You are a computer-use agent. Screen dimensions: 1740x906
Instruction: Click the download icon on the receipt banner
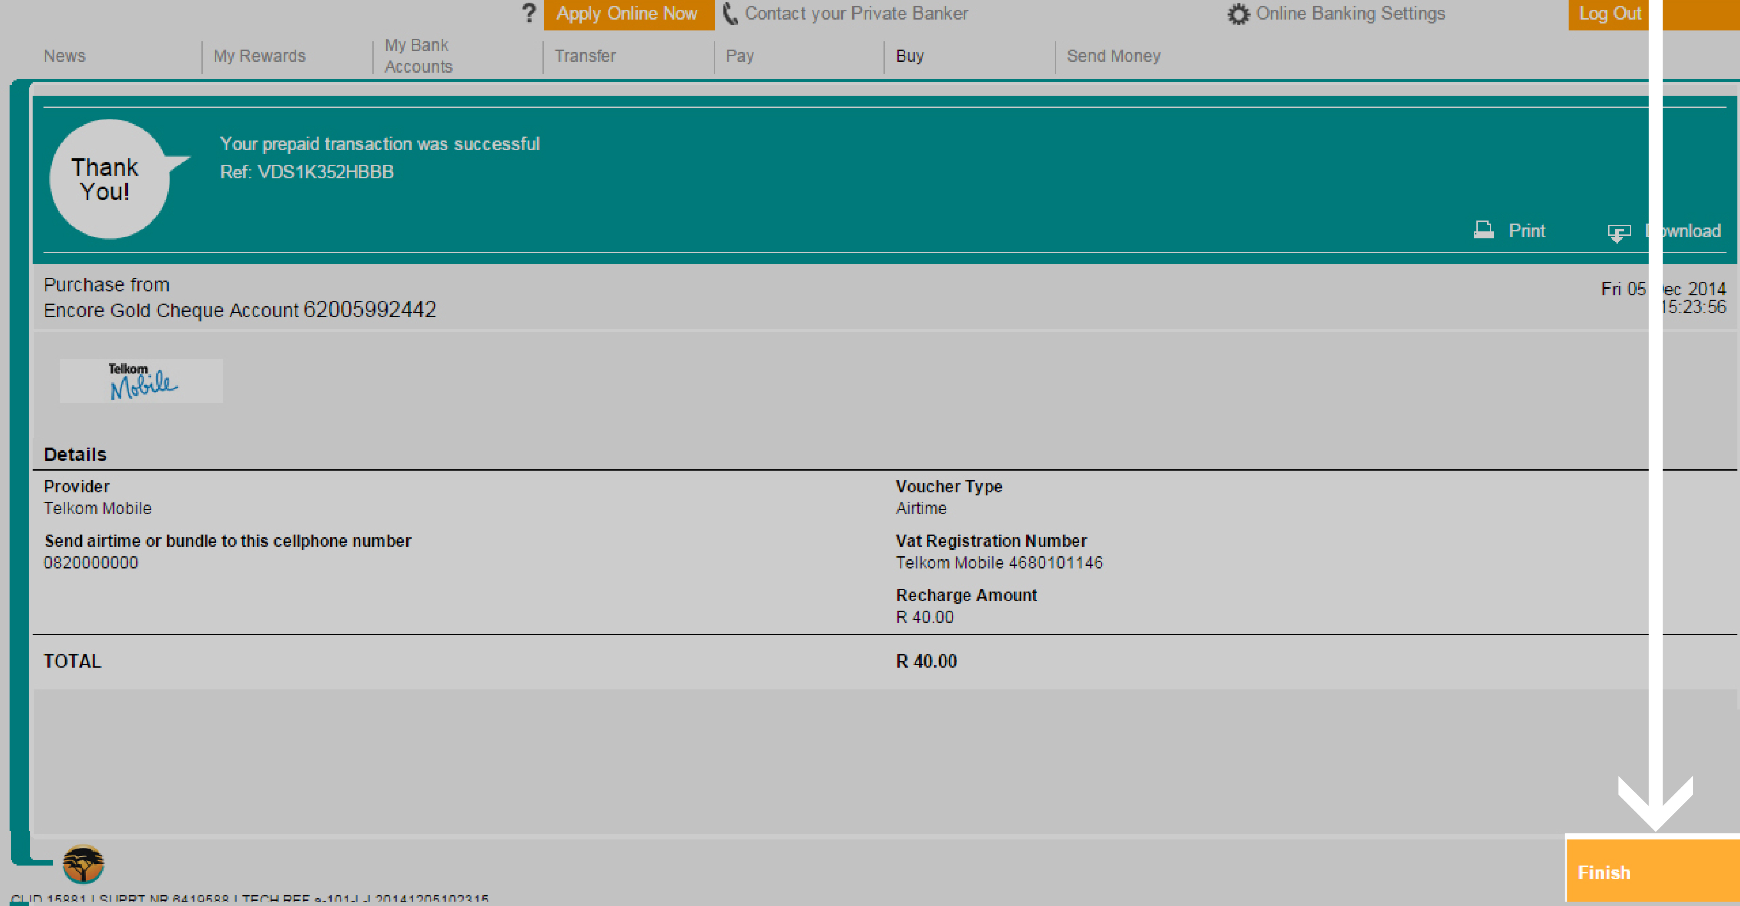click(x=1618, y=231)
